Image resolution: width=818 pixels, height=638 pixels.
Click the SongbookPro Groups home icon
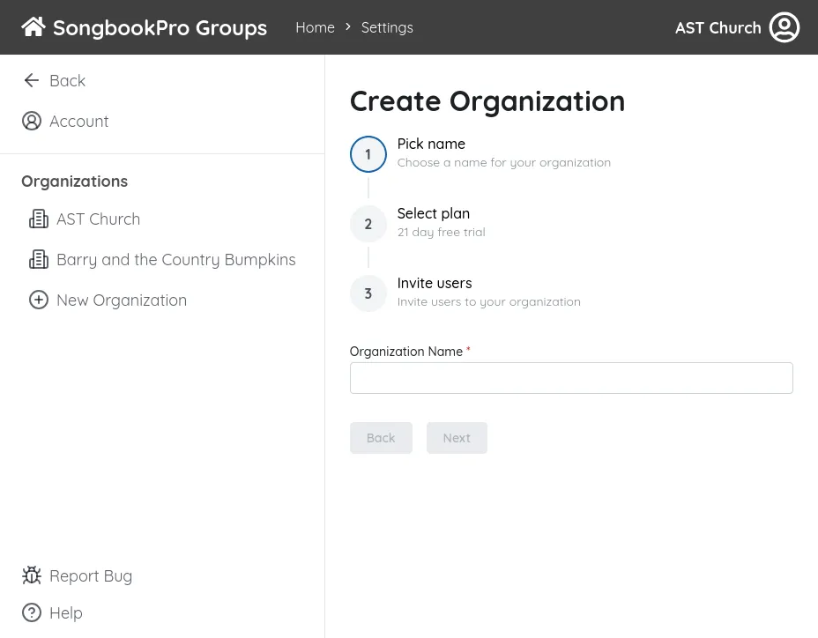tap(33, 26)
